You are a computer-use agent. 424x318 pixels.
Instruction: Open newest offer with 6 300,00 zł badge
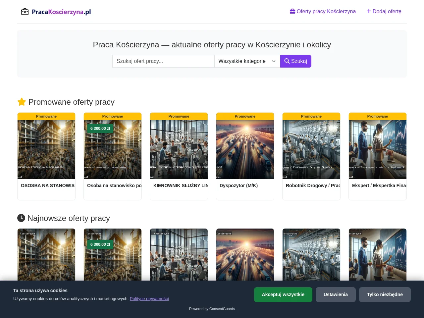pyautogui.click(x=113, y=255)
